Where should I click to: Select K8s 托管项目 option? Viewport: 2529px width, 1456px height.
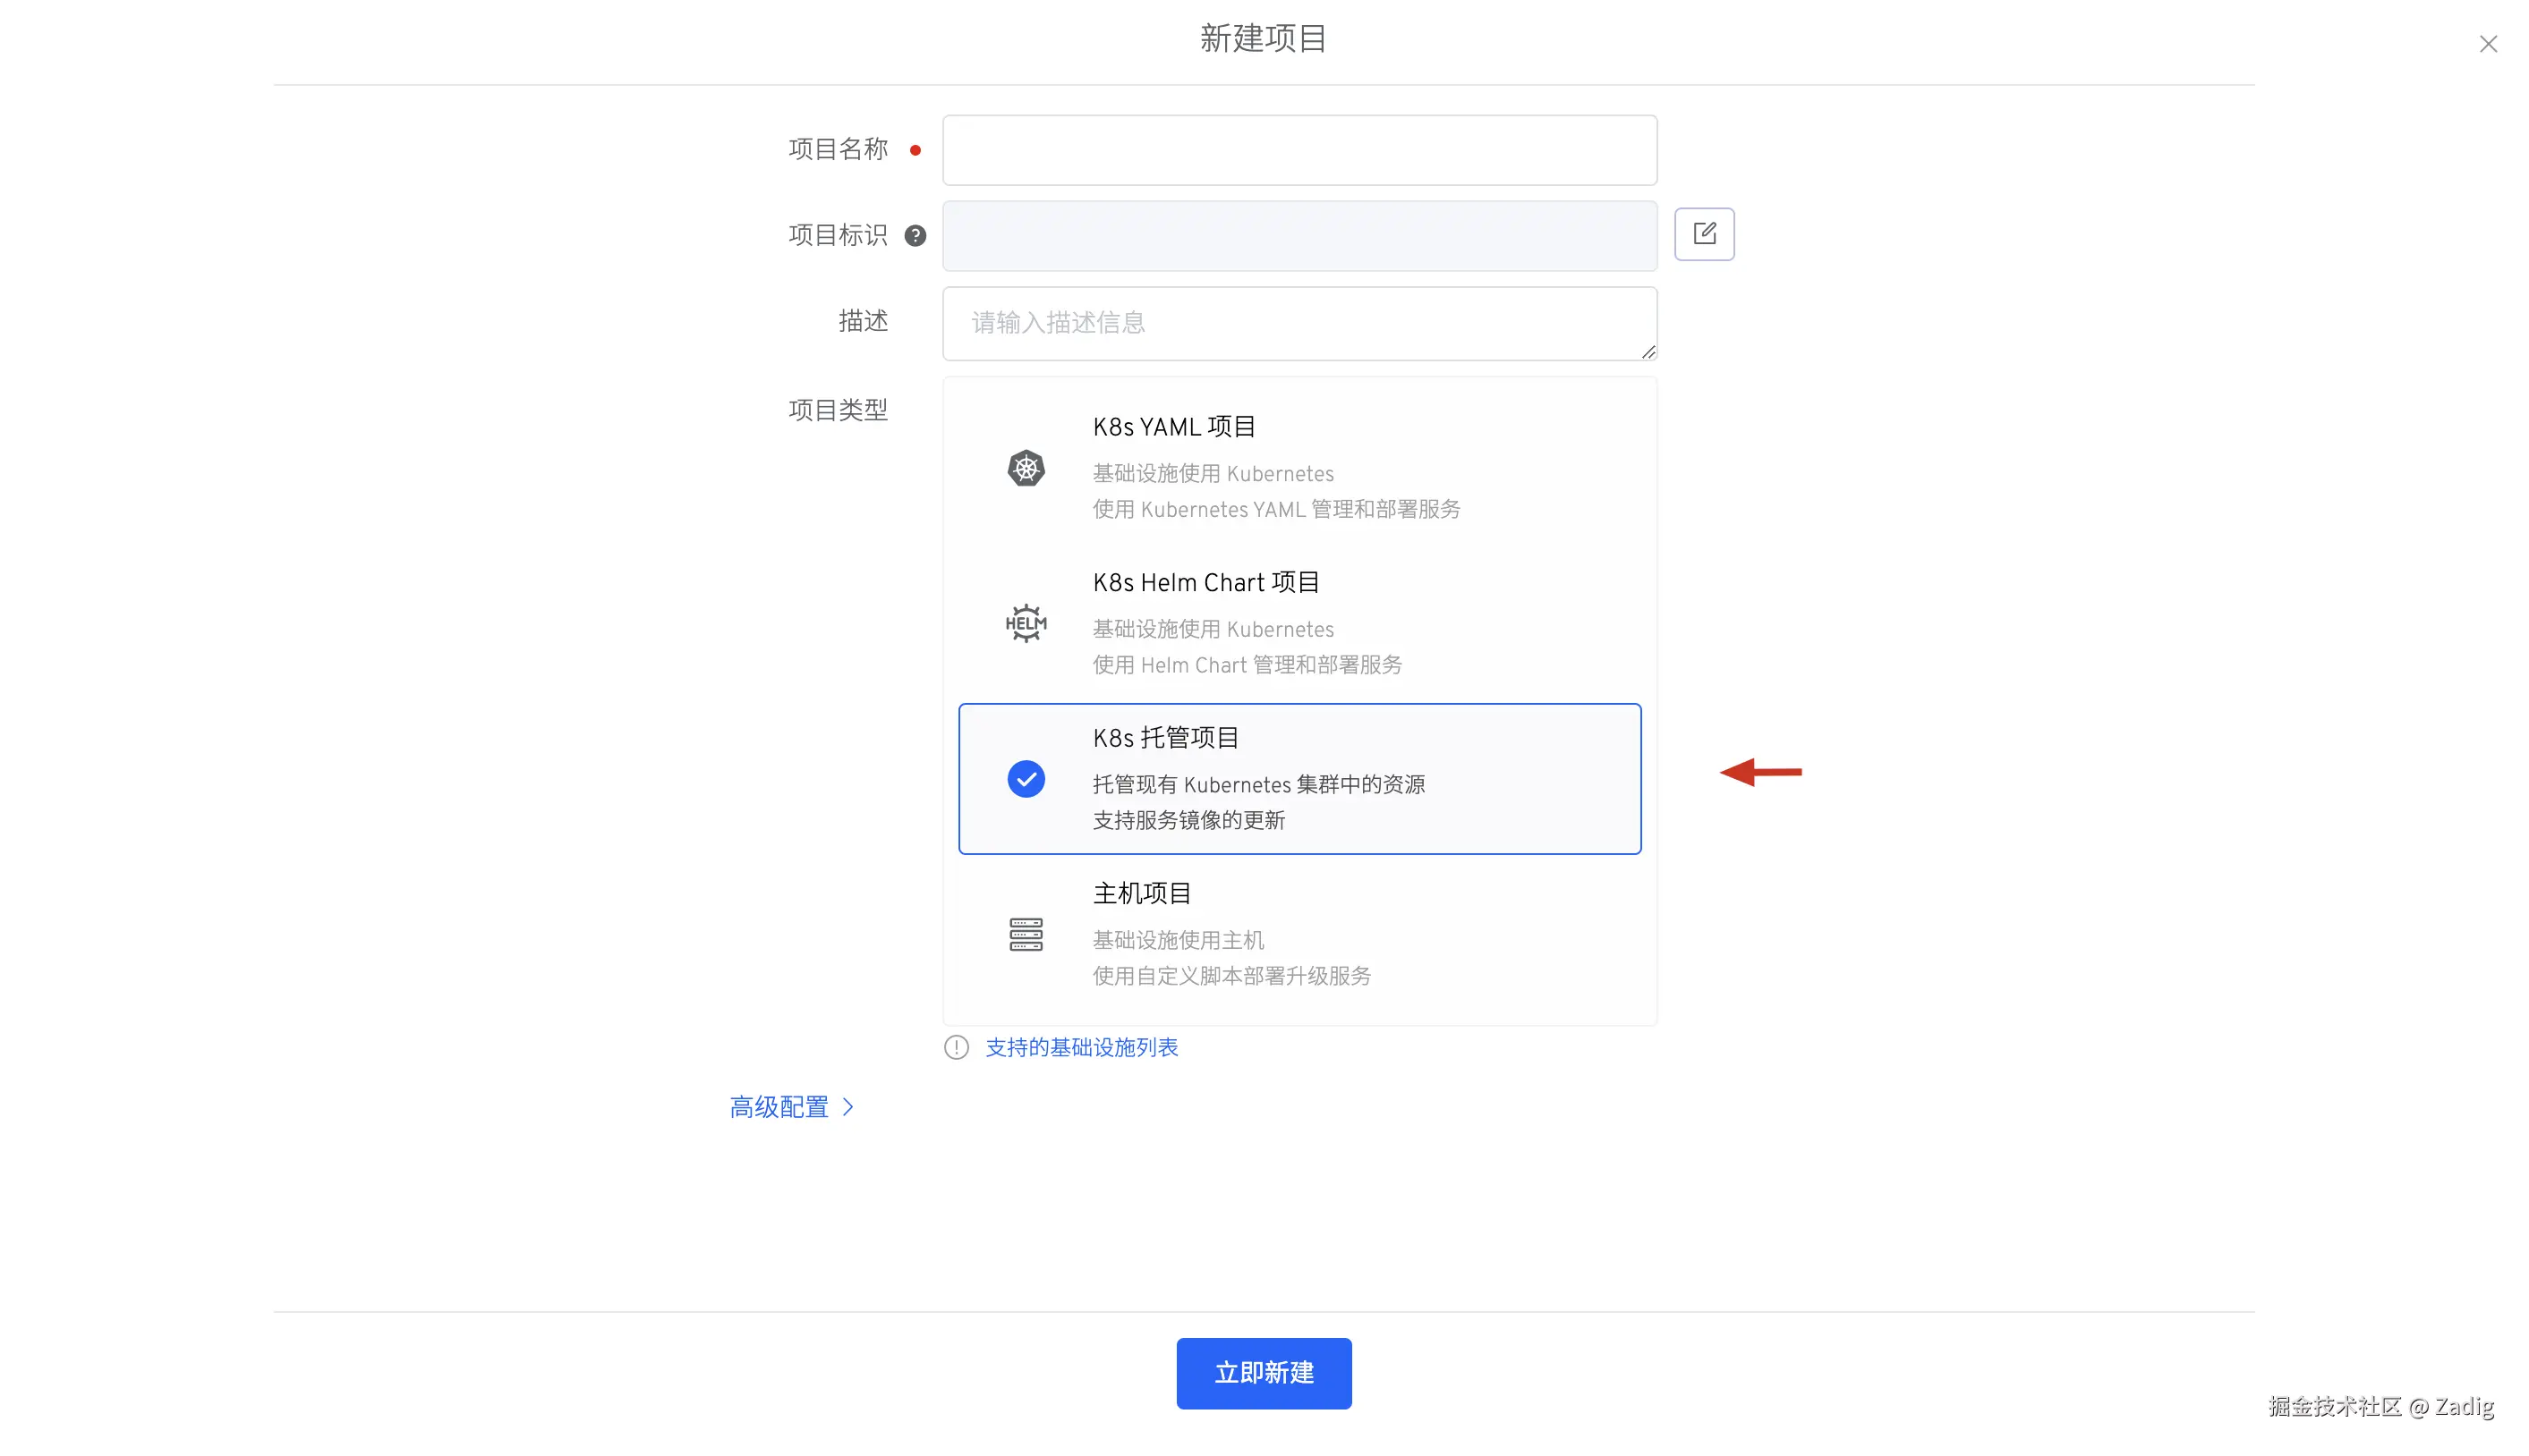click(1299, 778)
